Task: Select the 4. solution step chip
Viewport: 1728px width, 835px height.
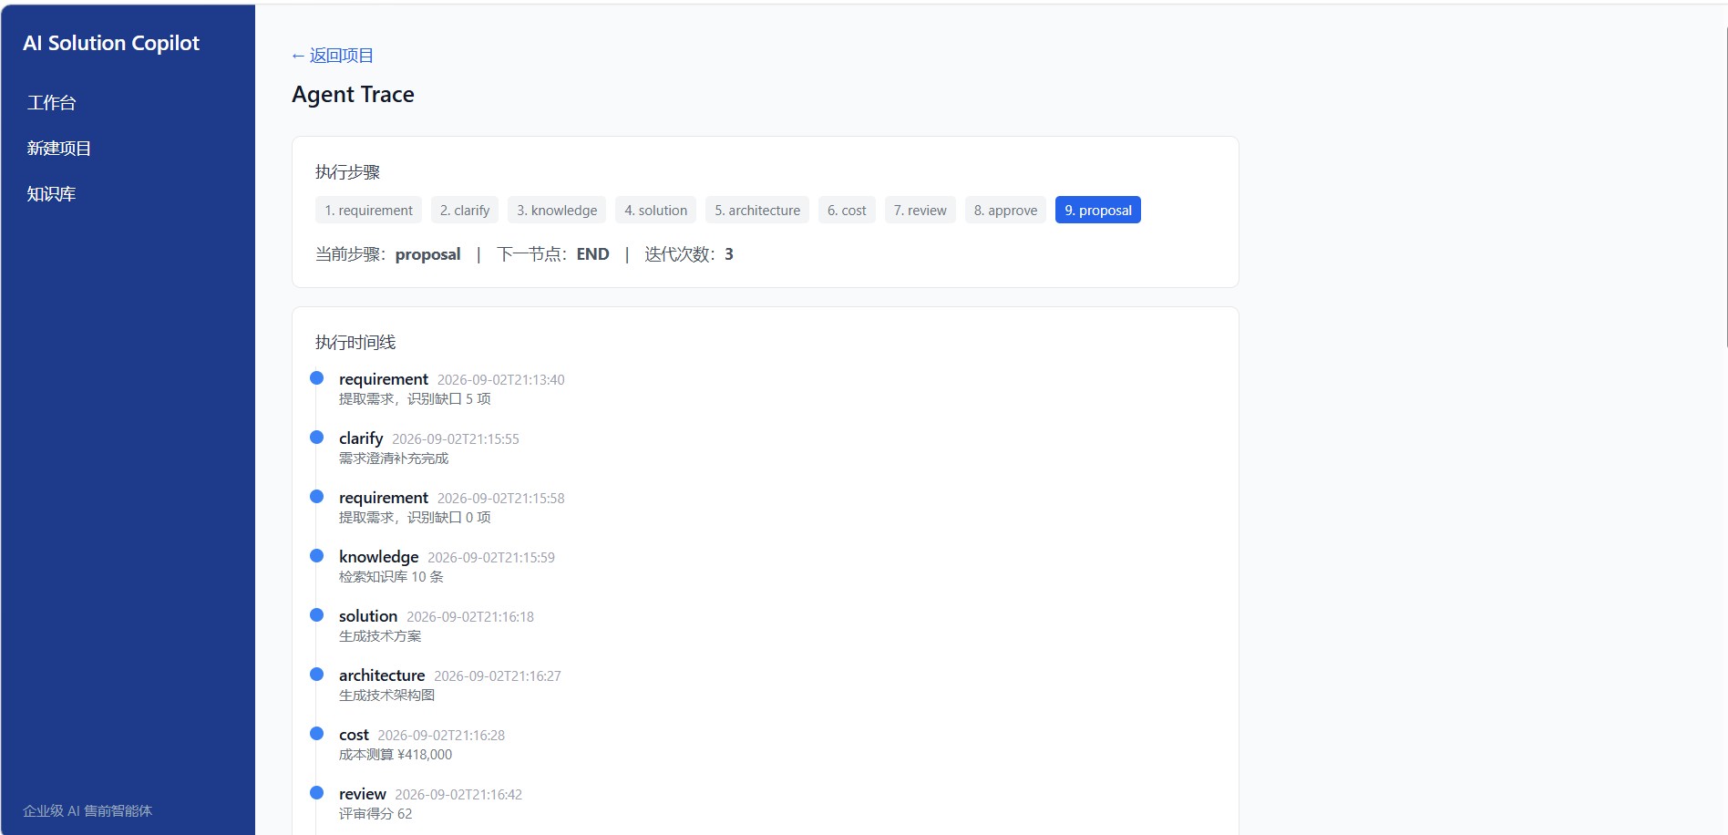Action: (x=655, y=210)
